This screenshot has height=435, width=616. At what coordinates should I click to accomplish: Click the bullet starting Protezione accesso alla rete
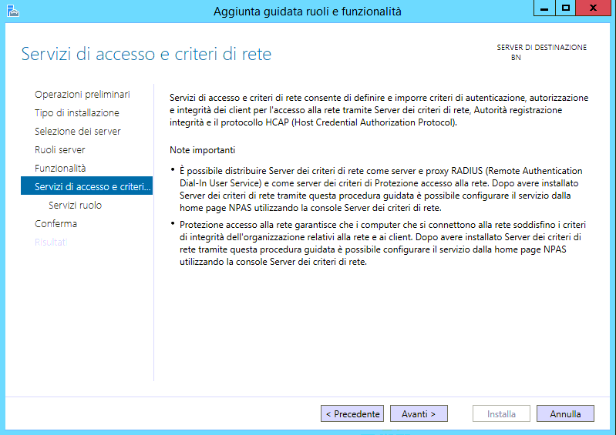tap(382, 243)
